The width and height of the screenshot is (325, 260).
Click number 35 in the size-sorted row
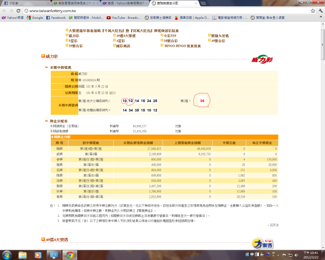click(x=155, y=101)
